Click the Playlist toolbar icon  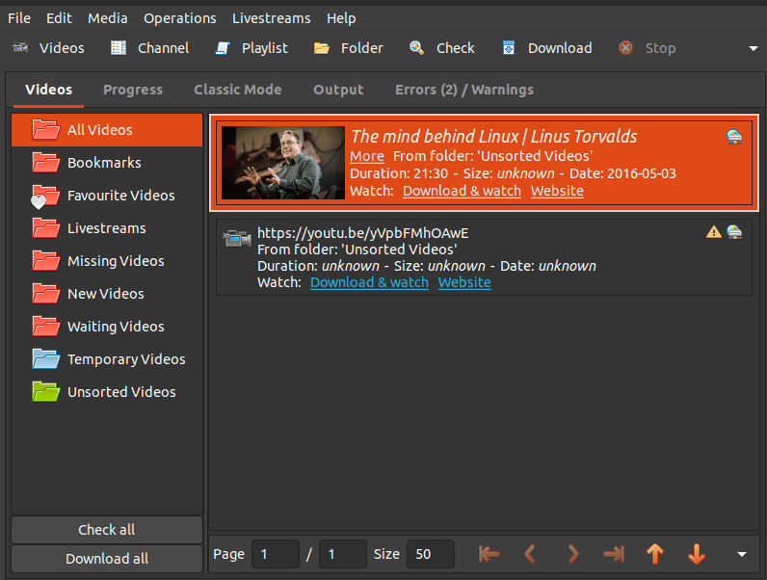tap(223, 47)
